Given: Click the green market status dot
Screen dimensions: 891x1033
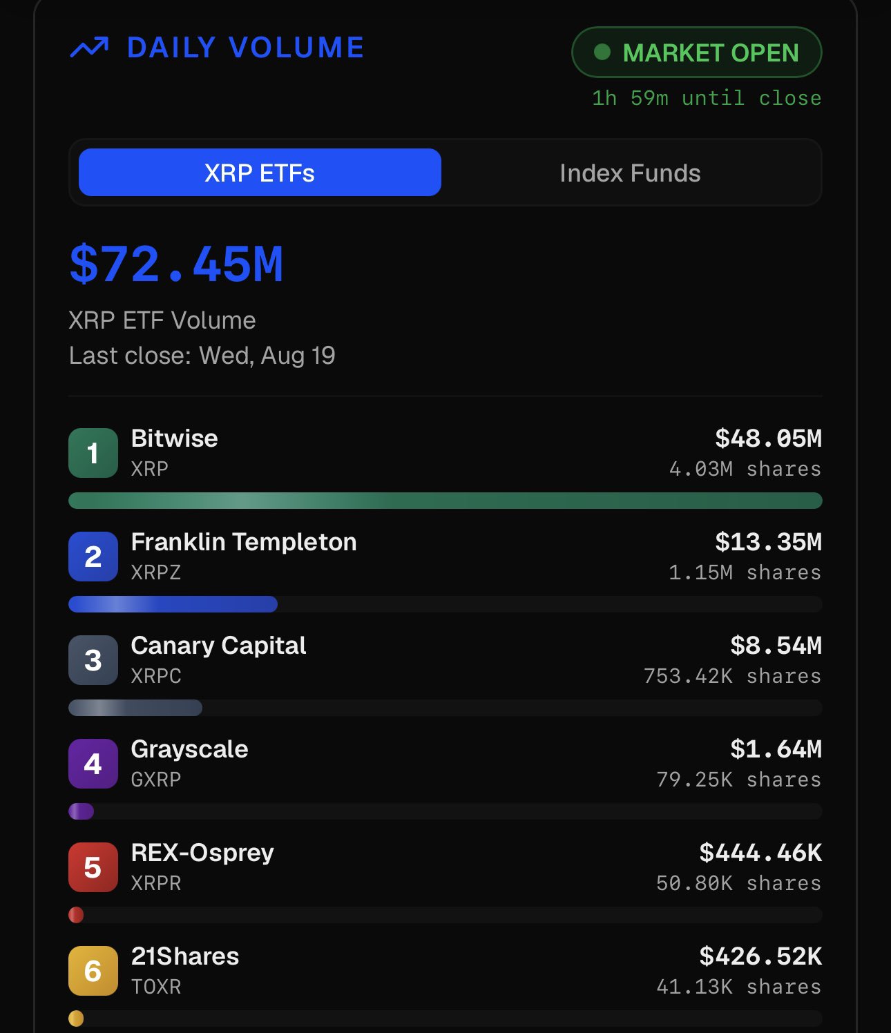Looking at the screenshot, I should click(602, 52).
